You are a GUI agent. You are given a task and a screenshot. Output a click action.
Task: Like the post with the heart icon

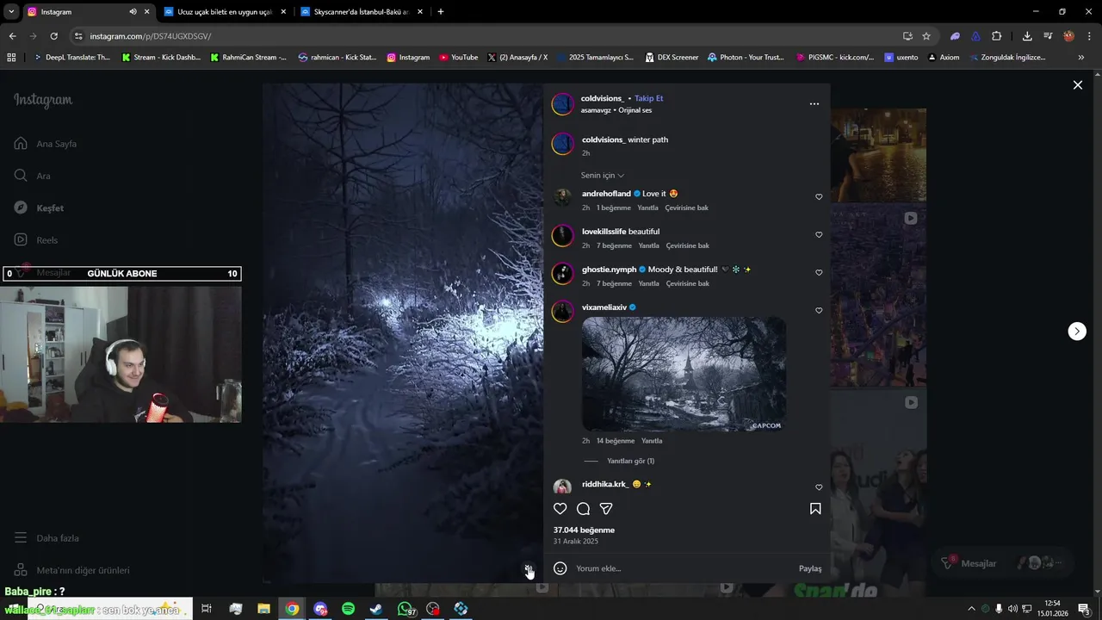click(x=560, y=509)
